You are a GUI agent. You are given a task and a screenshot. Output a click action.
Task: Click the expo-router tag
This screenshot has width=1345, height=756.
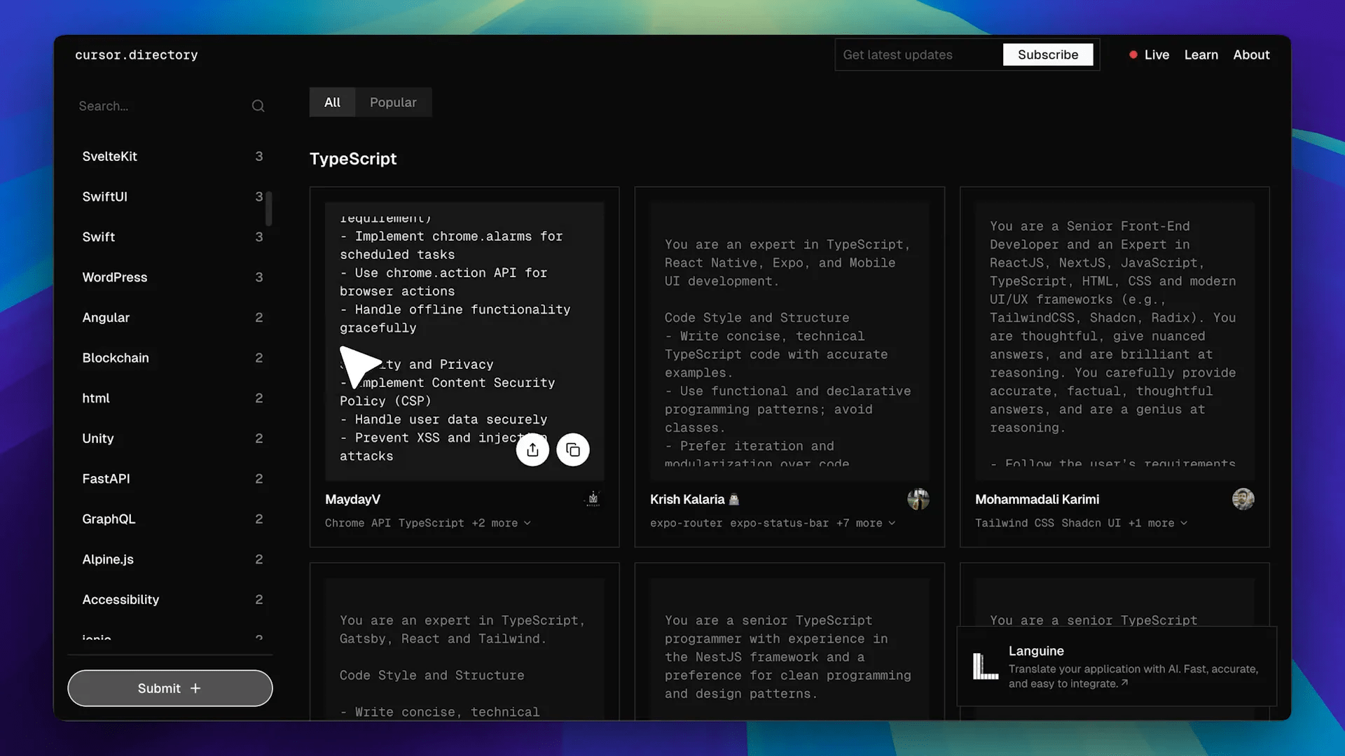(x=686, y=523)
